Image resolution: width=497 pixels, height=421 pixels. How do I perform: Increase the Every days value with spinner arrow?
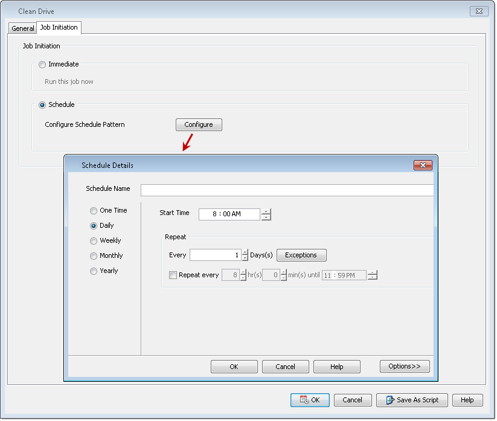243,252
